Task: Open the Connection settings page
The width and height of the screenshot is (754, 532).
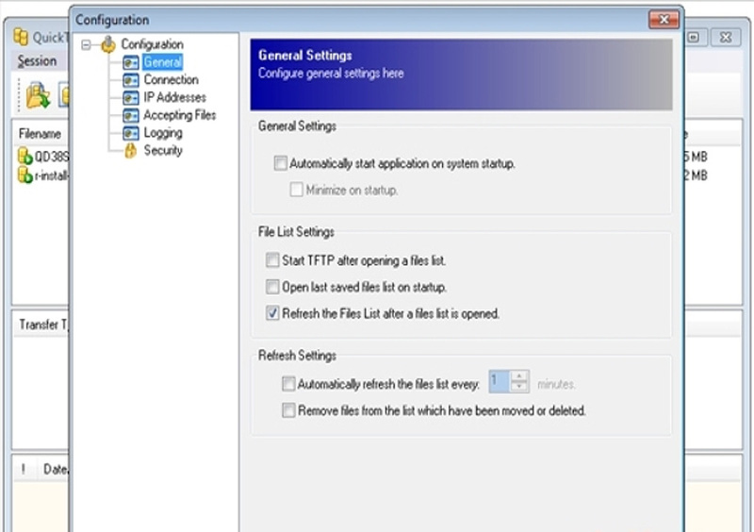Action: (171, 79)
